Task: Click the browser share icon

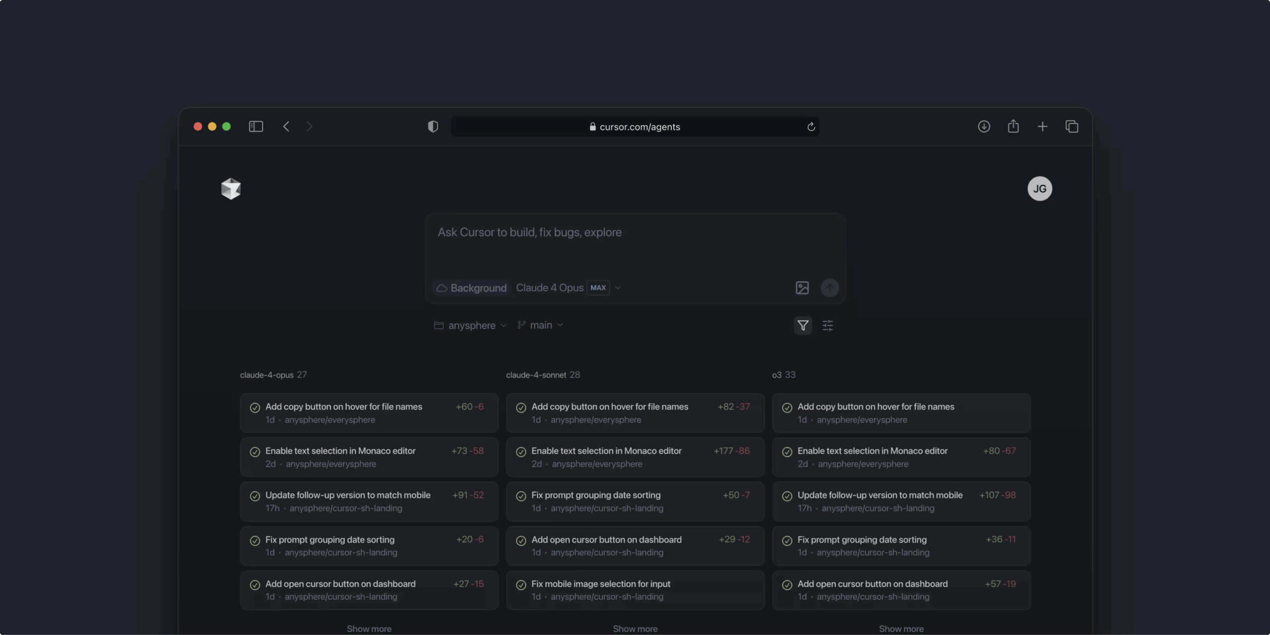Action: pos(1013,127)
